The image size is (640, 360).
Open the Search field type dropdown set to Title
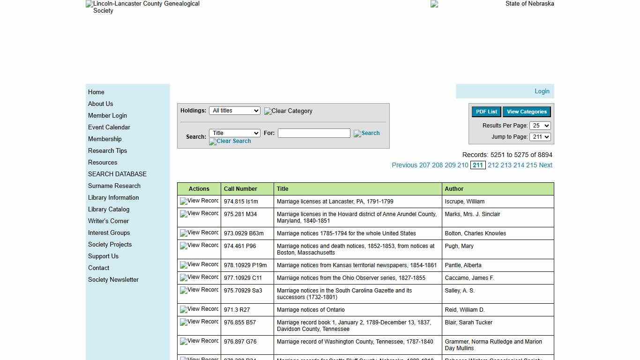234,133
